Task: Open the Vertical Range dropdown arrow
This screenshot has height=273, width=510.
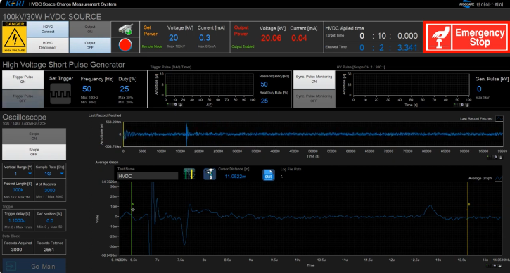Action: click(30, 174)
